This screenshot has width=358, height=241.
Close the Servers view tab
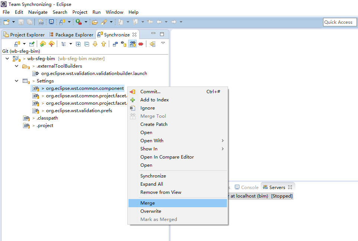(290, 187)
